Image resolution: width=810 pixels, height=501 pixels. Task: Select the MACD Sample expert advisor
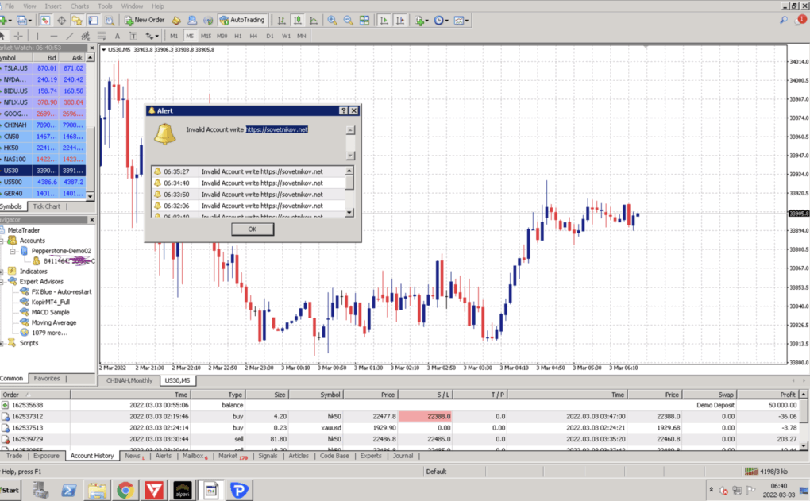click(x=50, y=313)
